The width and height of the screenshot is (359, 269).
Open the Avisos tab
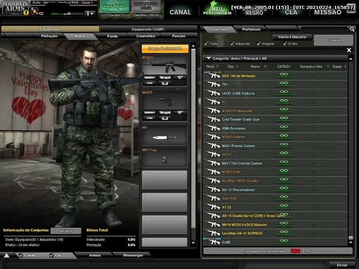pos(95,255)
